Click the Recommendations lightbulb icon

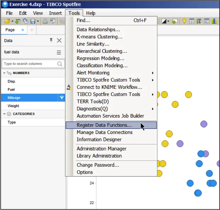click(184, 21)
